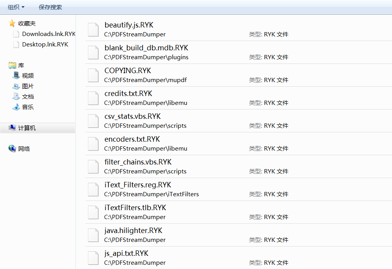
Task: Click path C:\PDFStreamDumper\libemu under credits.txt.RYK
Action: 146,103
